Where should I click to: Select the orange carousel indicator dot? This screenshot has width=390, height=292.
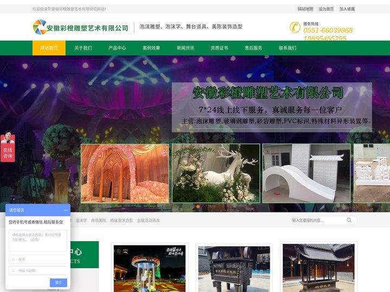pos(198,207)
